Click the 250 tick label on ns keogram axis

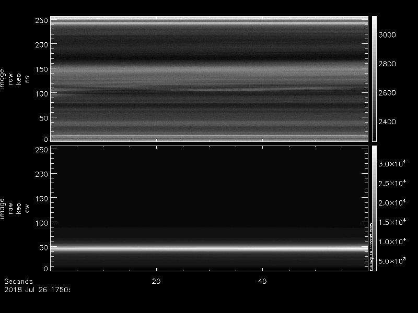41,20
